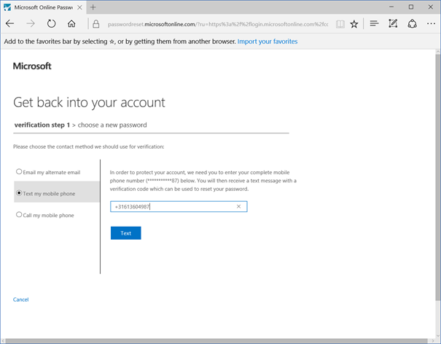Close the Microsoft Online Password tab
Image resolution: width=441 pixels, height=344 pixels.
coord(80,7)
